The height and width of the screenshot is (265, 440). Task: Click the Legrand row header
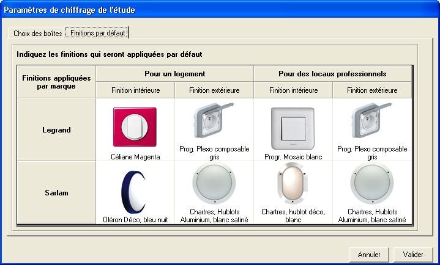coord(56,129)
